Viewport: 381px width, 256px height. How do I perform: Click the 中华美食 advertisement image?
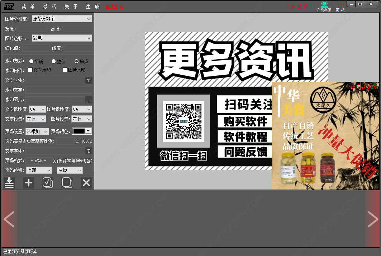coord(325,136)
